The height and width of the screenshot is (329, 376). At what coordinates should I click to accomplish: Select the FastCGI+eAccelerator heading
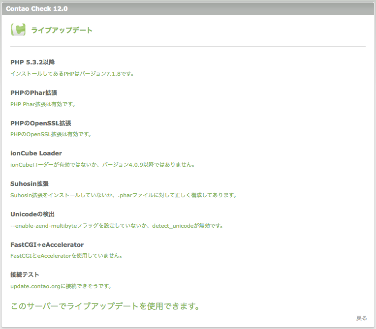[47, 244]
